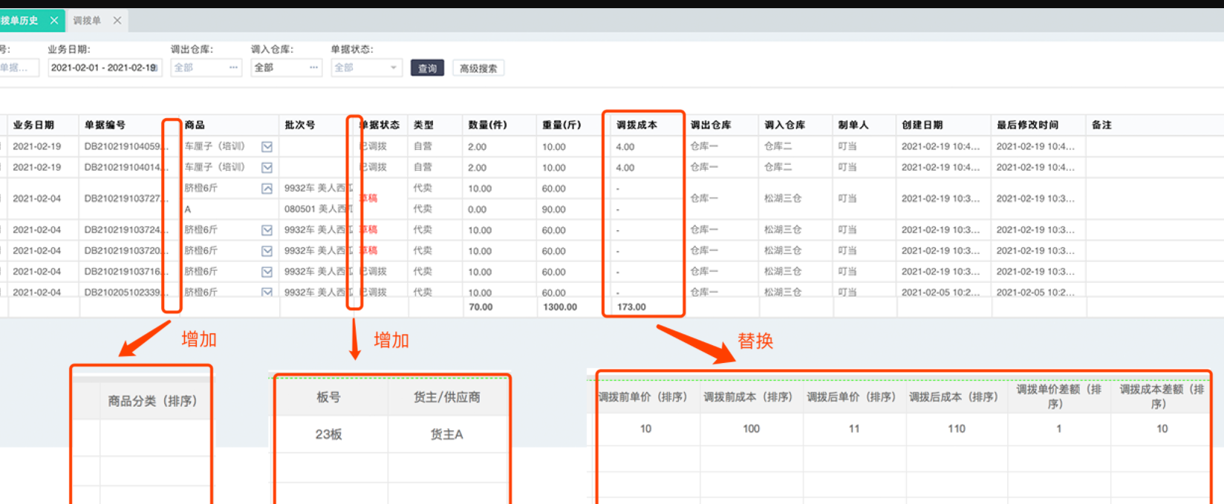Open the 调出仓库 ellipsis selector
Screen dimensions: 1224x504
pos(233,68)
